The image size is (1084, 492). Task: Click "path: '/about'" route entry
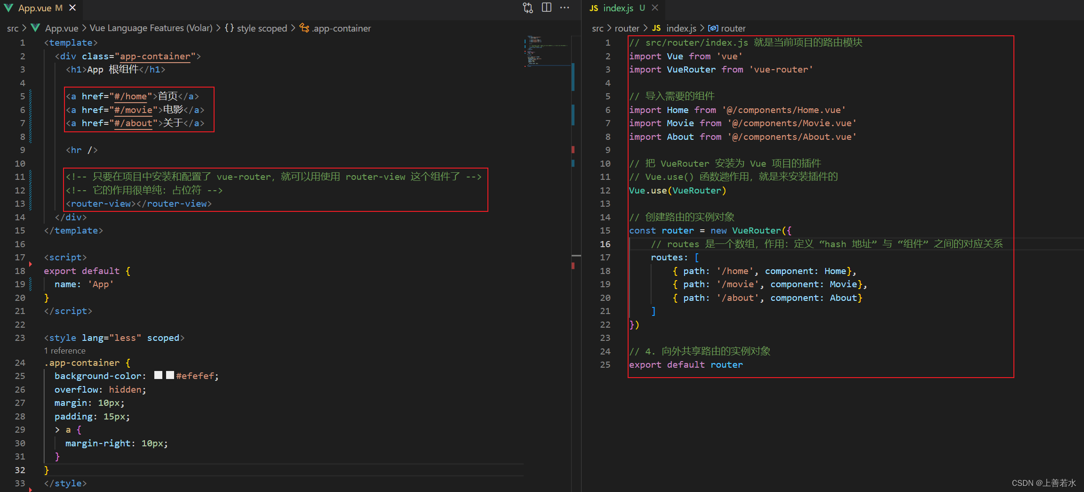click(721, 298)
